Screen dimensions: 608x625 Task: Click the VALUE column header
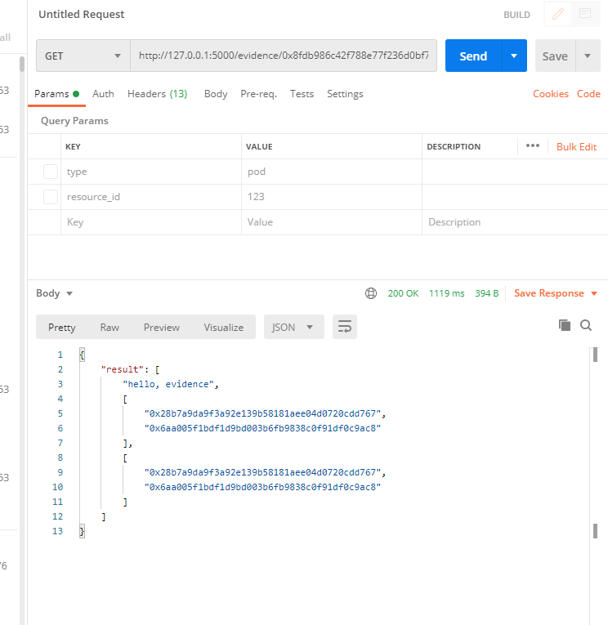click(x=259, y=147)
